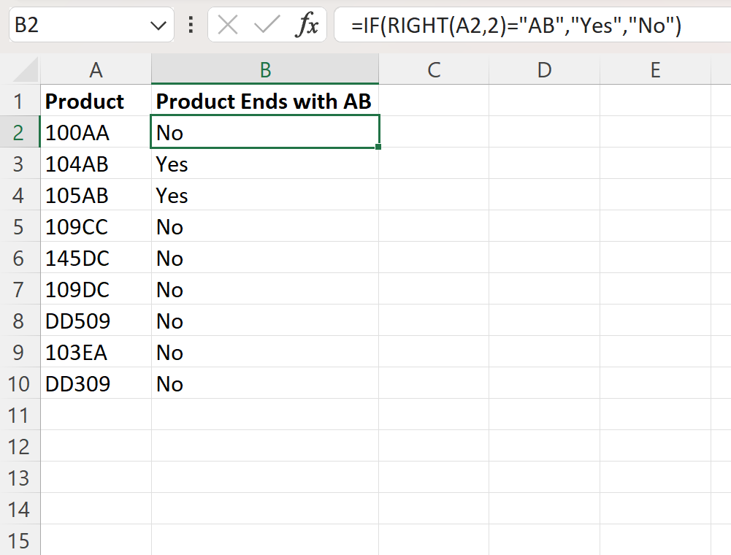731x555 pixels.
Task: Click the three-dot separator between Name Box and formula bar
Action: pos(190,25)
